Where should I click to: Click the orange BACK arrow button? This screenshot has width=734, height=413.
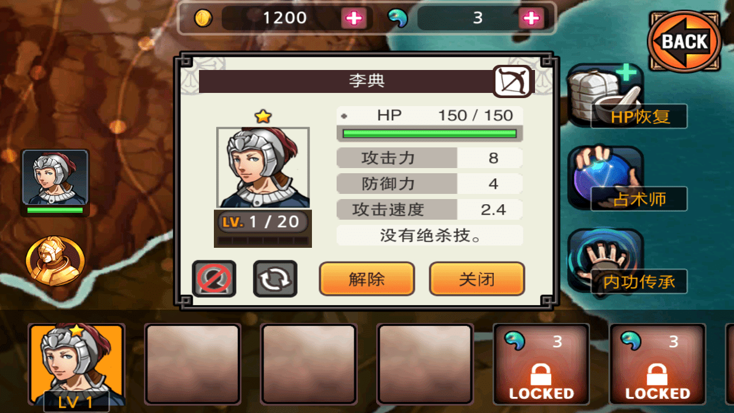coord(685,41)
